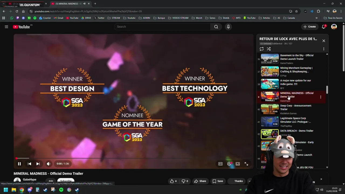Viewport: 345px width, 194px height.
Task: Enter fullscreen mode
Action: point(246,164)
